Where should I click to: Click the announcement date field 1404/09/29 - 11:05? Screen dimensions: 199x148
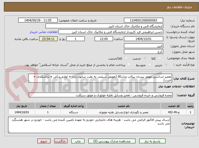[x=38, y=20]
